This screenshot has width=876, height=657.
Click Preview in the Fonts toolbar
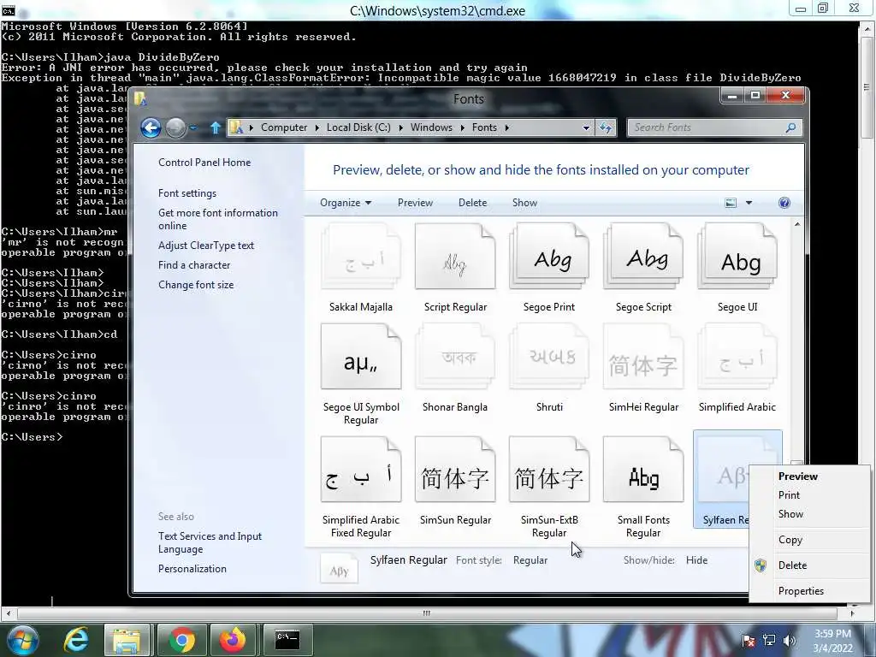tap(415, 203)
